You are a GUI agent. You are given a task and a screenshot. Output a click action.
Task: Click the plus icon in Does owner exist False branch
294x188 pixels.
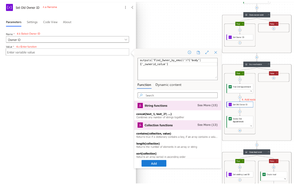pyautogui.click(x=274, y=28)
